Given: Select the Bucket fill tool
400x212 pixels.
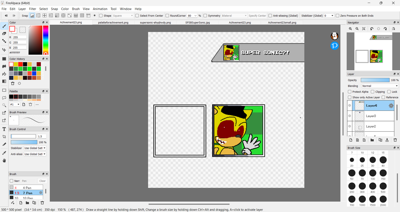Looking at the screenshot, I should pos(4,74).
